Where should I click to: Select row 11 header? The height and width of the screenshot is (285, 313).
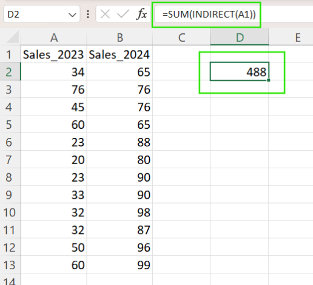(x=10, y=230)
